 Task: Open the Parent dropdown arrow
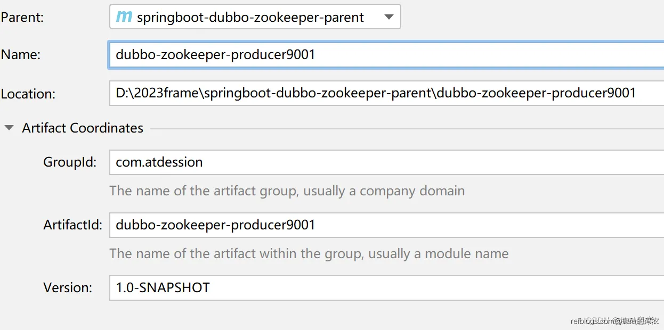[389, 17]
